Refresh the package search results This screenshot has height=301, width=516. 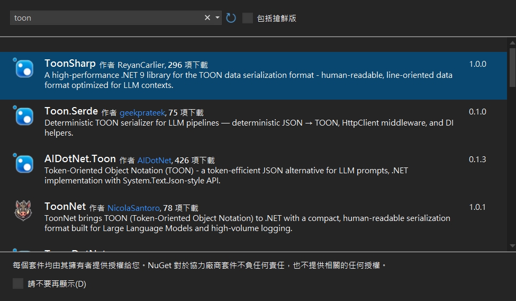point(231,18)
